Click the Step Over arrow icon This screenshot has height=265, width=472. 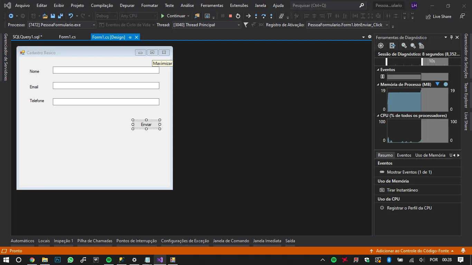pos(263,16)
